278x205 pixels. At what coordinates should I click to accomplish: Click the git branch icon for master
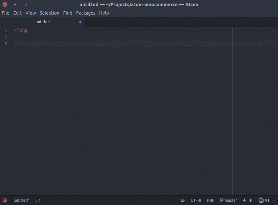[222, 200]
